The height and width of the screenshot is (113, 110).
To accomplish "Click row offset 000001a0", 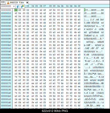I will [6, 93].
